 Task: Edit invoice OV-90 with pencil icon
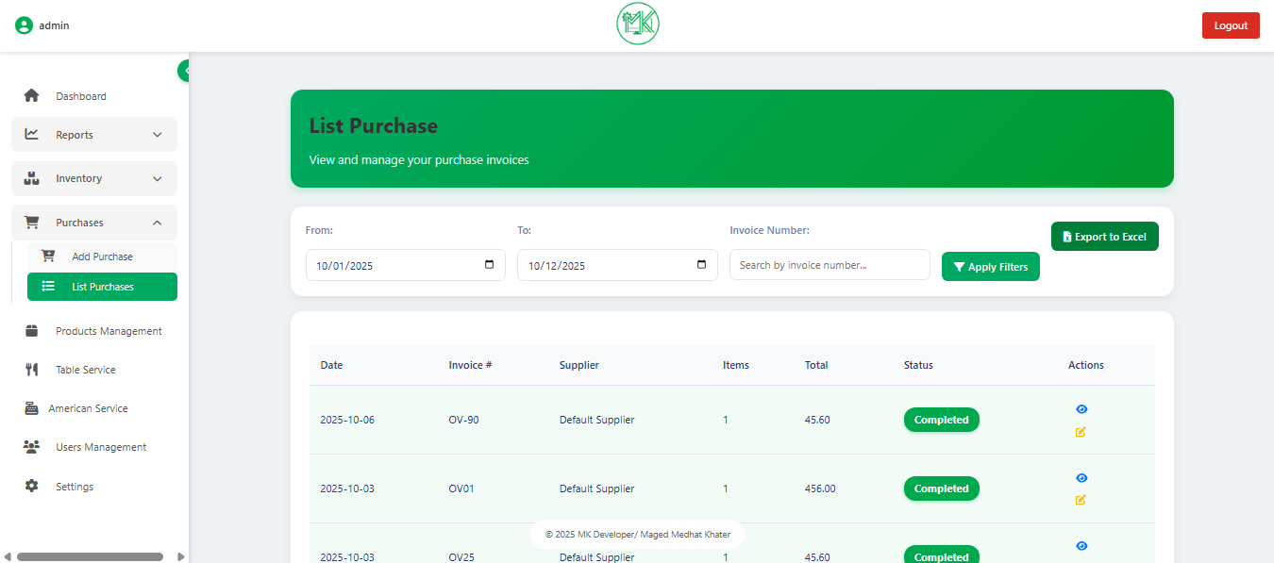1081,432
